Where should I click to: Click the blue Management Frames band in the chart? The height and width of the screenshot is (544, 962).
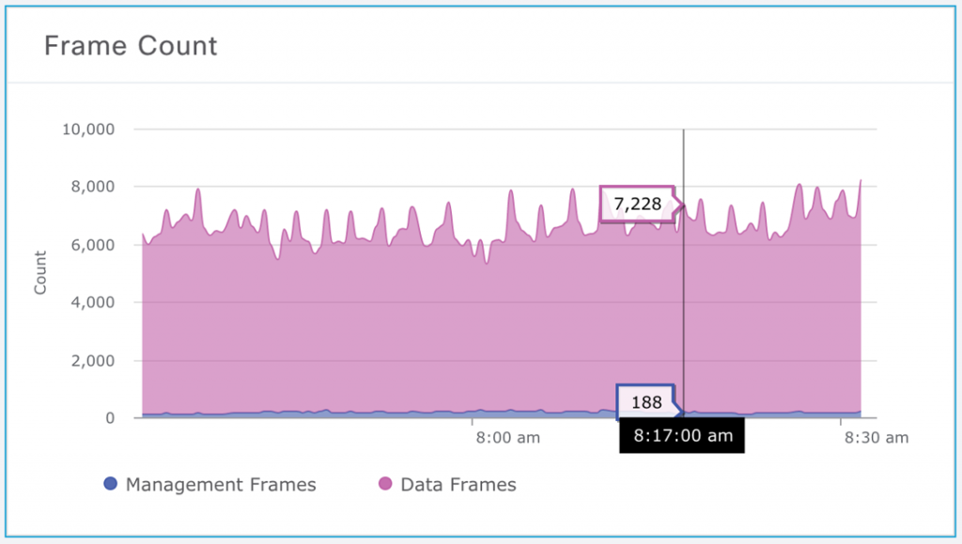click(x=376, y=414)
